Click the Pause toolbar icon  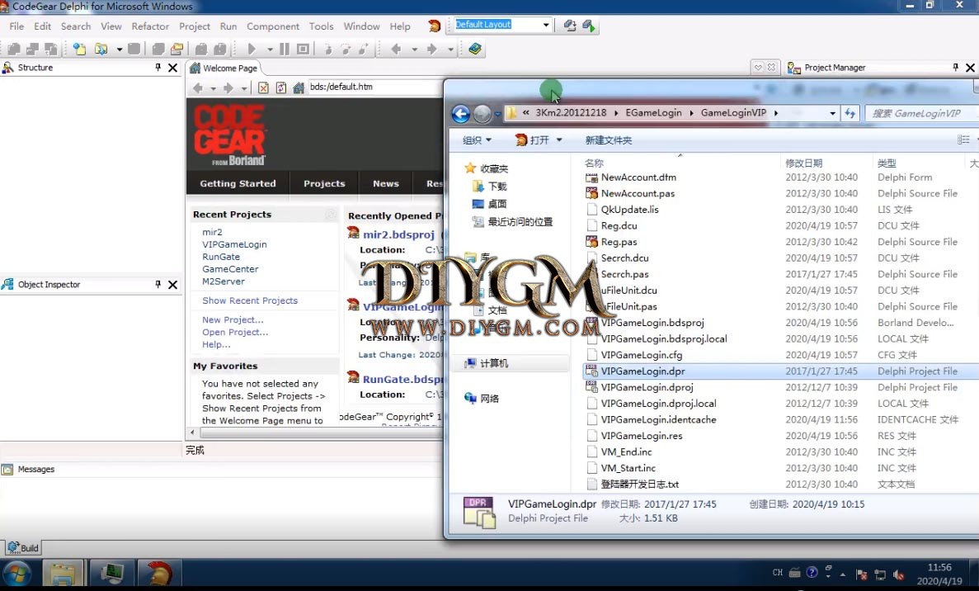[284, 49]
